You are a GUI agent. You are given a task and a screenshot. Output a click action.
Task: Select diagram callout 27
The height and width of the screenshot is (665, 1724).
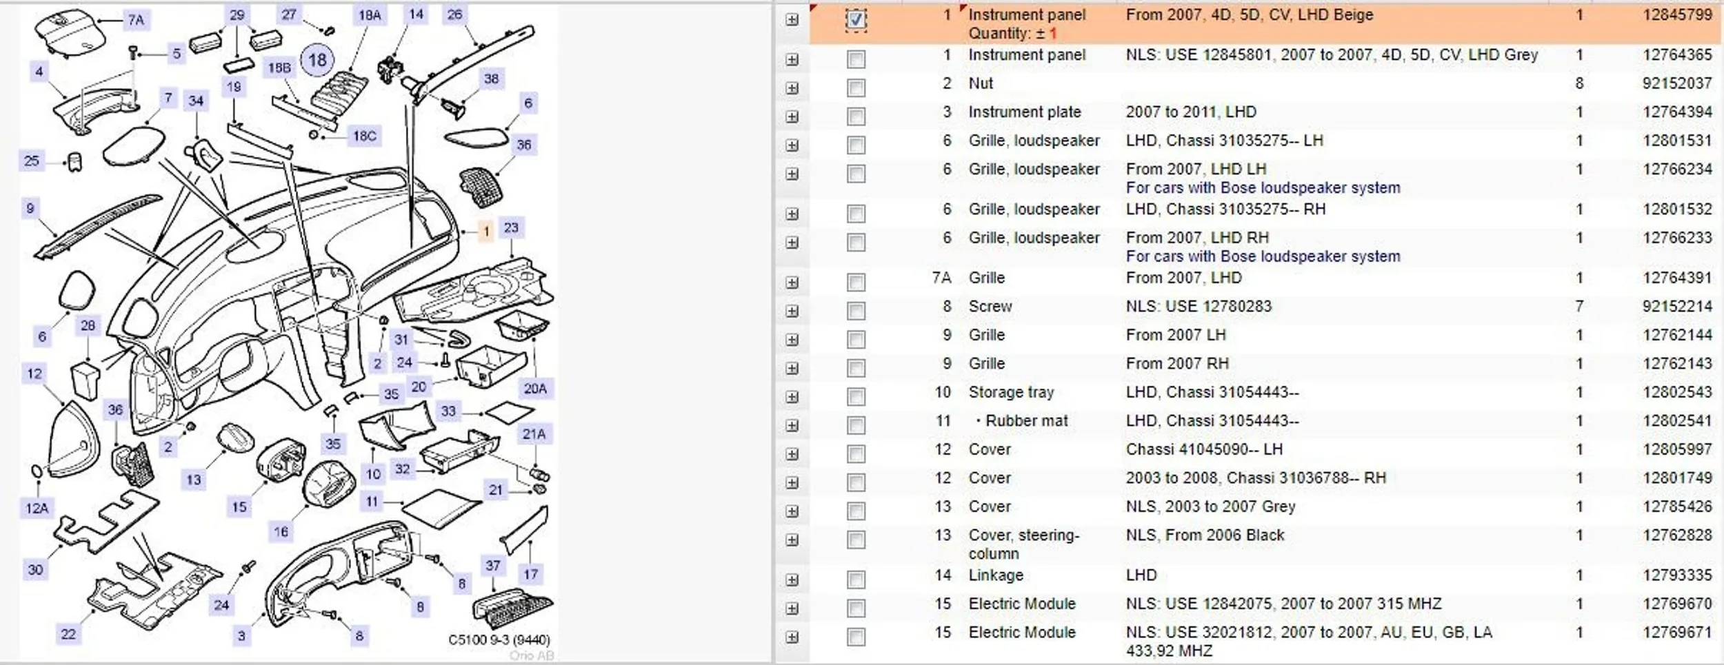289,14
